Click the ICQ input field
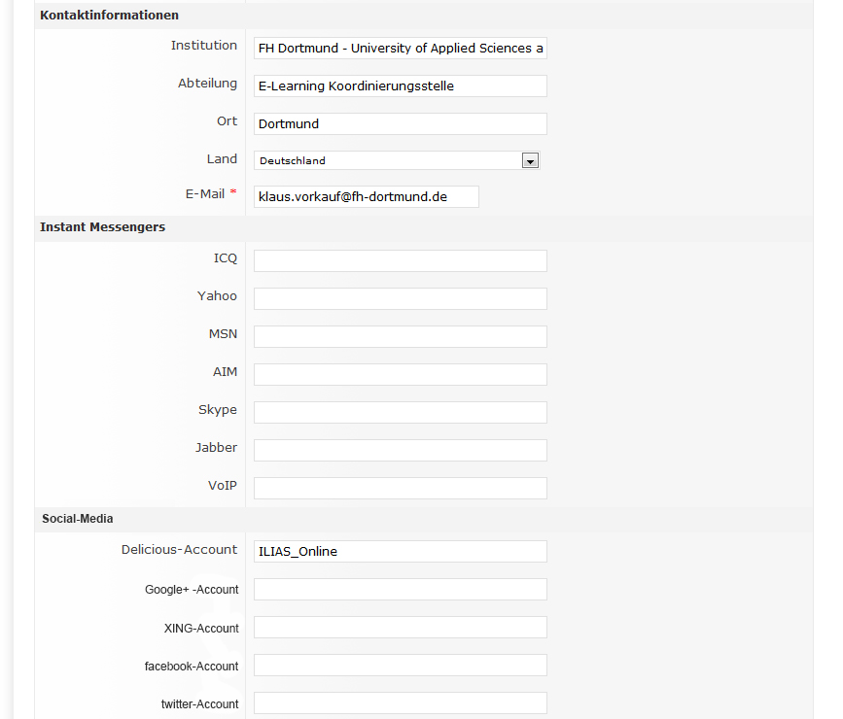This screenshot has height=719, width=843. [400, 260]
